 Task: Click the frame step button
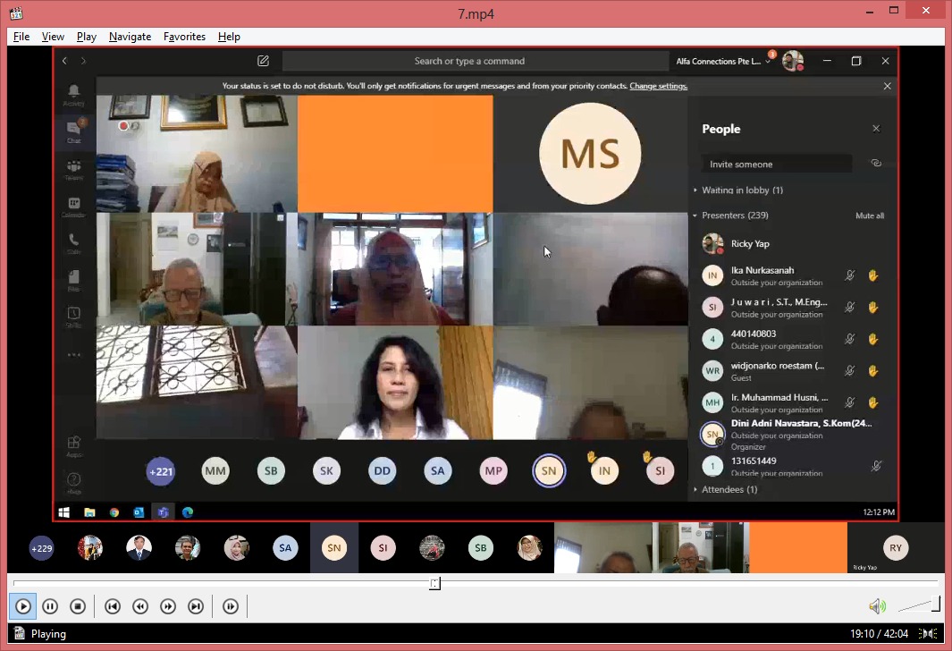231,606
